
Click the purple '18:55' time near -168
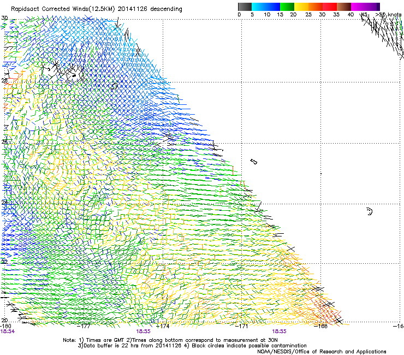point(280,332)
